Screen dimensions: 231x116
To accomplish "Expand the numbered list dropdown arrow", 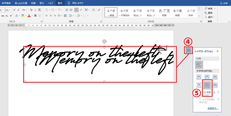I will pos(56,10).
